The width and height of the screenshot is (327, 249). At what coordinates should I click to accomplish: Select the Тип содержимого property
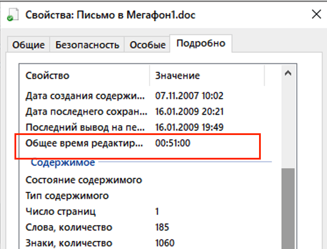pos(67,196)
